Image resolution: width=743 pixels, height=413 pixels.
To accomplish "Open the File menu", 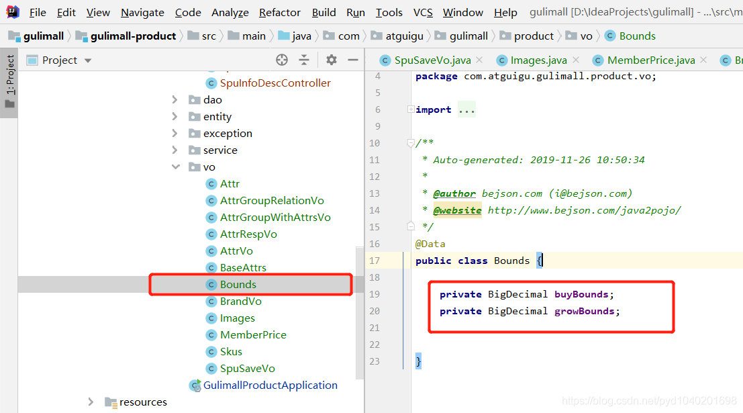I will (x=38, y=12).
